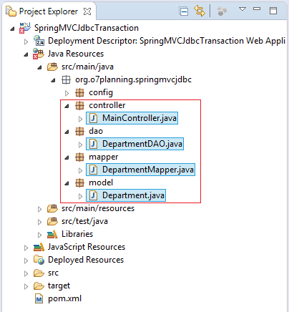
Task: Toggle Link with Editor arrows icon
Action: coord(200,11)
